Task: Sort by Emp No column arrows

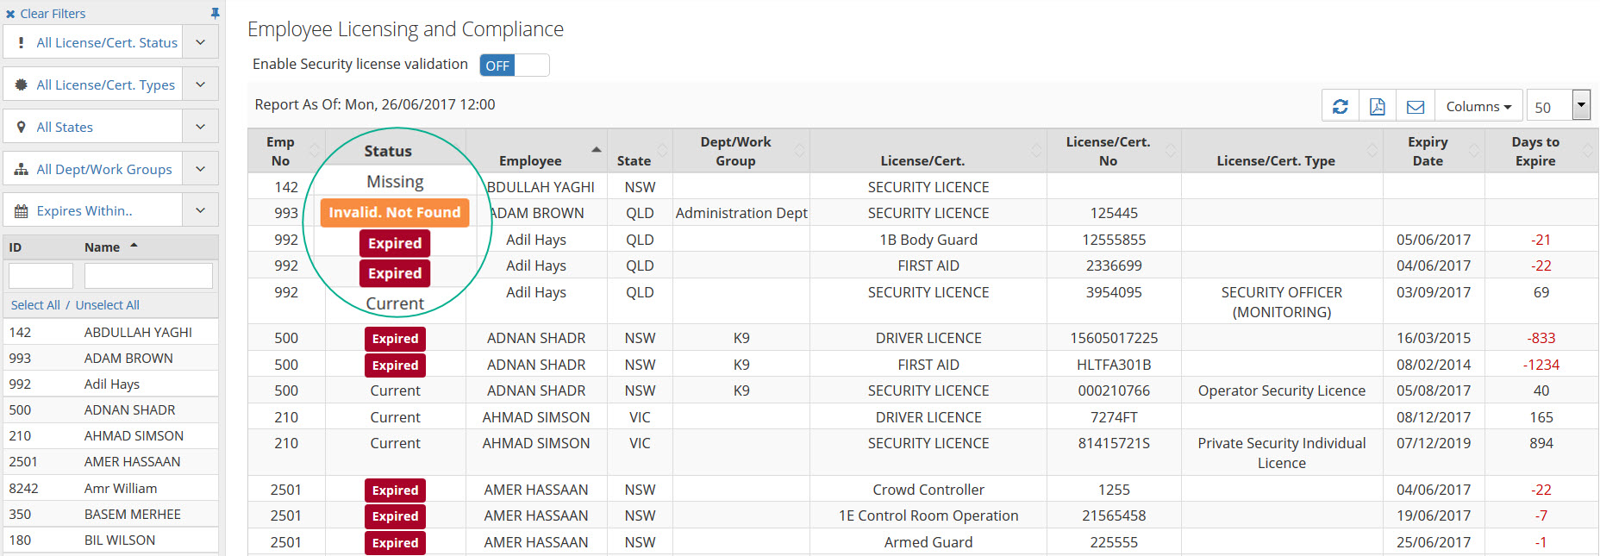Action: pyautogui.click(x=315, y=151)
